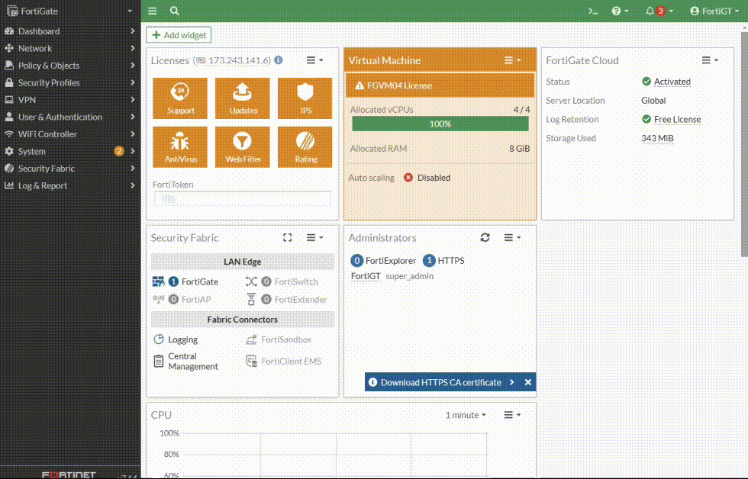This screenshot has height=479, width=748.
Task: Click the Free License link
Action: coord(678,119)
